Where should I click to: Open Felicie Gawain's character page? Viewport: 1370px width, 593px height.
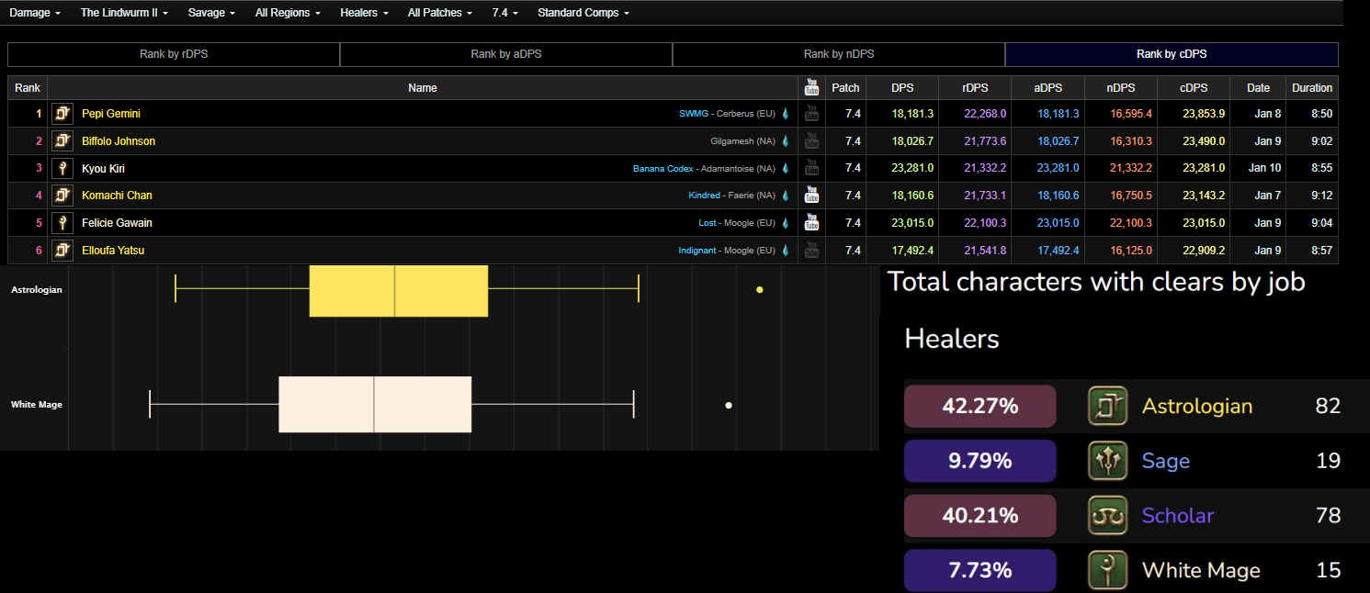117,223
